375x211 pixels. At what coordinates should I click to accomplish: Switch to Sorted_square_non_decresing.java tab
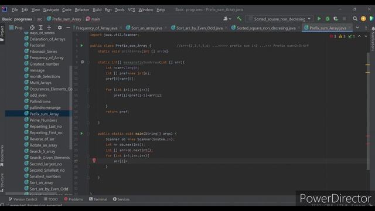pos(265,28)
